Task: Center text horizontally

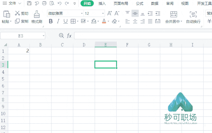Action: (x=135, y=21)
